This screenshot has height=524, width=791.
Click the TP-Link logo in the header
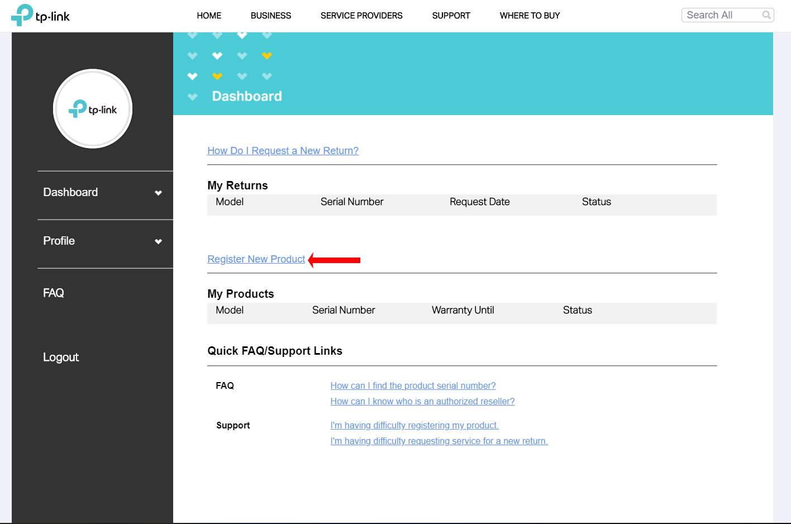point(40,15)
